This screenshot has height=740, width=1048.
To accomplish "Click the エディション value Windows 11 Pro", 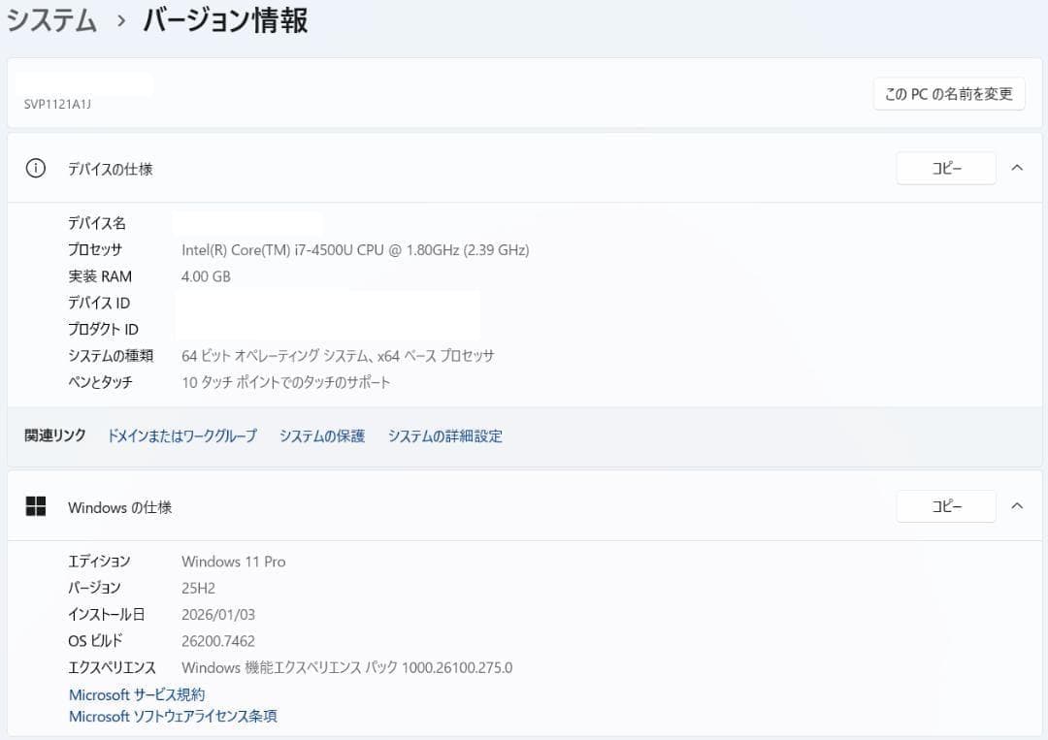I will [x=233, y=561].
